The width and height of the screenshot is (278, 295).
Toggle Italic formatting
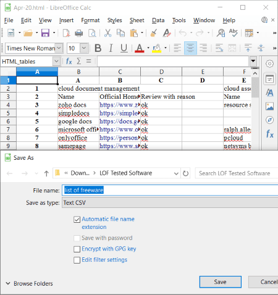111,48
